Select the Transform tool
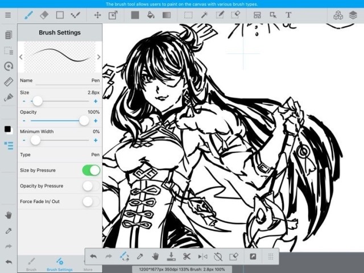364x273 pixels. (113, 15)
